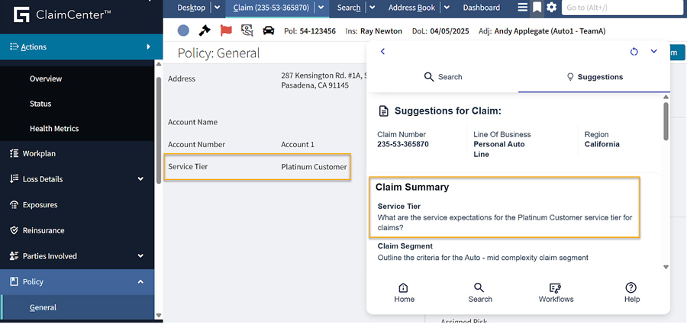Click the red flag icon

point(226,30)
